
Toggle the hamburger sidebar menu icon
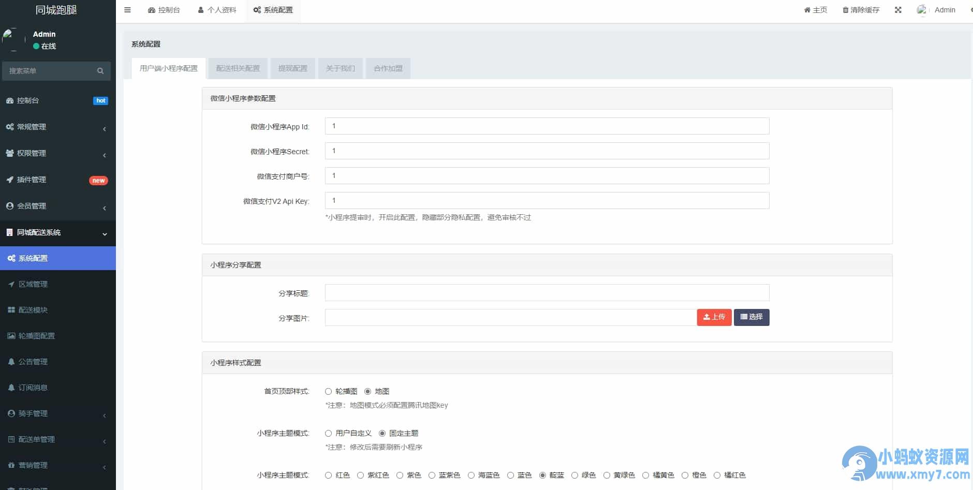pyautogui.click(x=127, y=10)
